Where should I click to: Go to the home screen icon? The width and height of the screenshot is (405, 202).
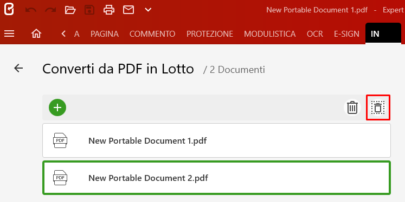click(x=36, y=33)
